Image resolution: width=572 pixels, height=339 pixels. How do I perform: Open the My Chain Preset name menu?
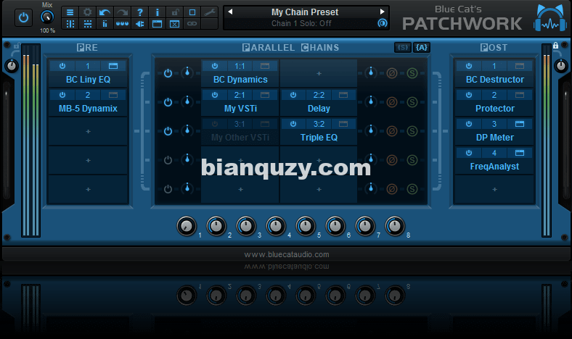(305, 12)
